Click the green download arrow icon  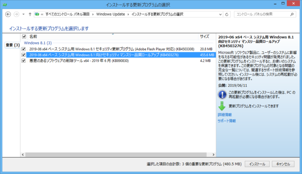222,106
